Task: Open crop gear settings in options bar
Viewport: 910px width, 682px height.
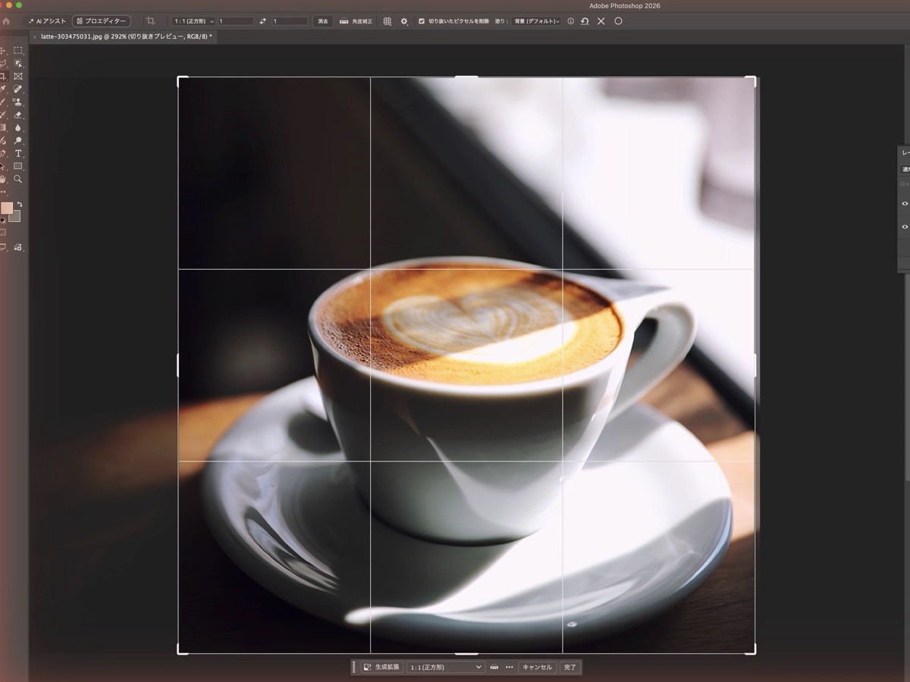Action: tap(403, 21)
